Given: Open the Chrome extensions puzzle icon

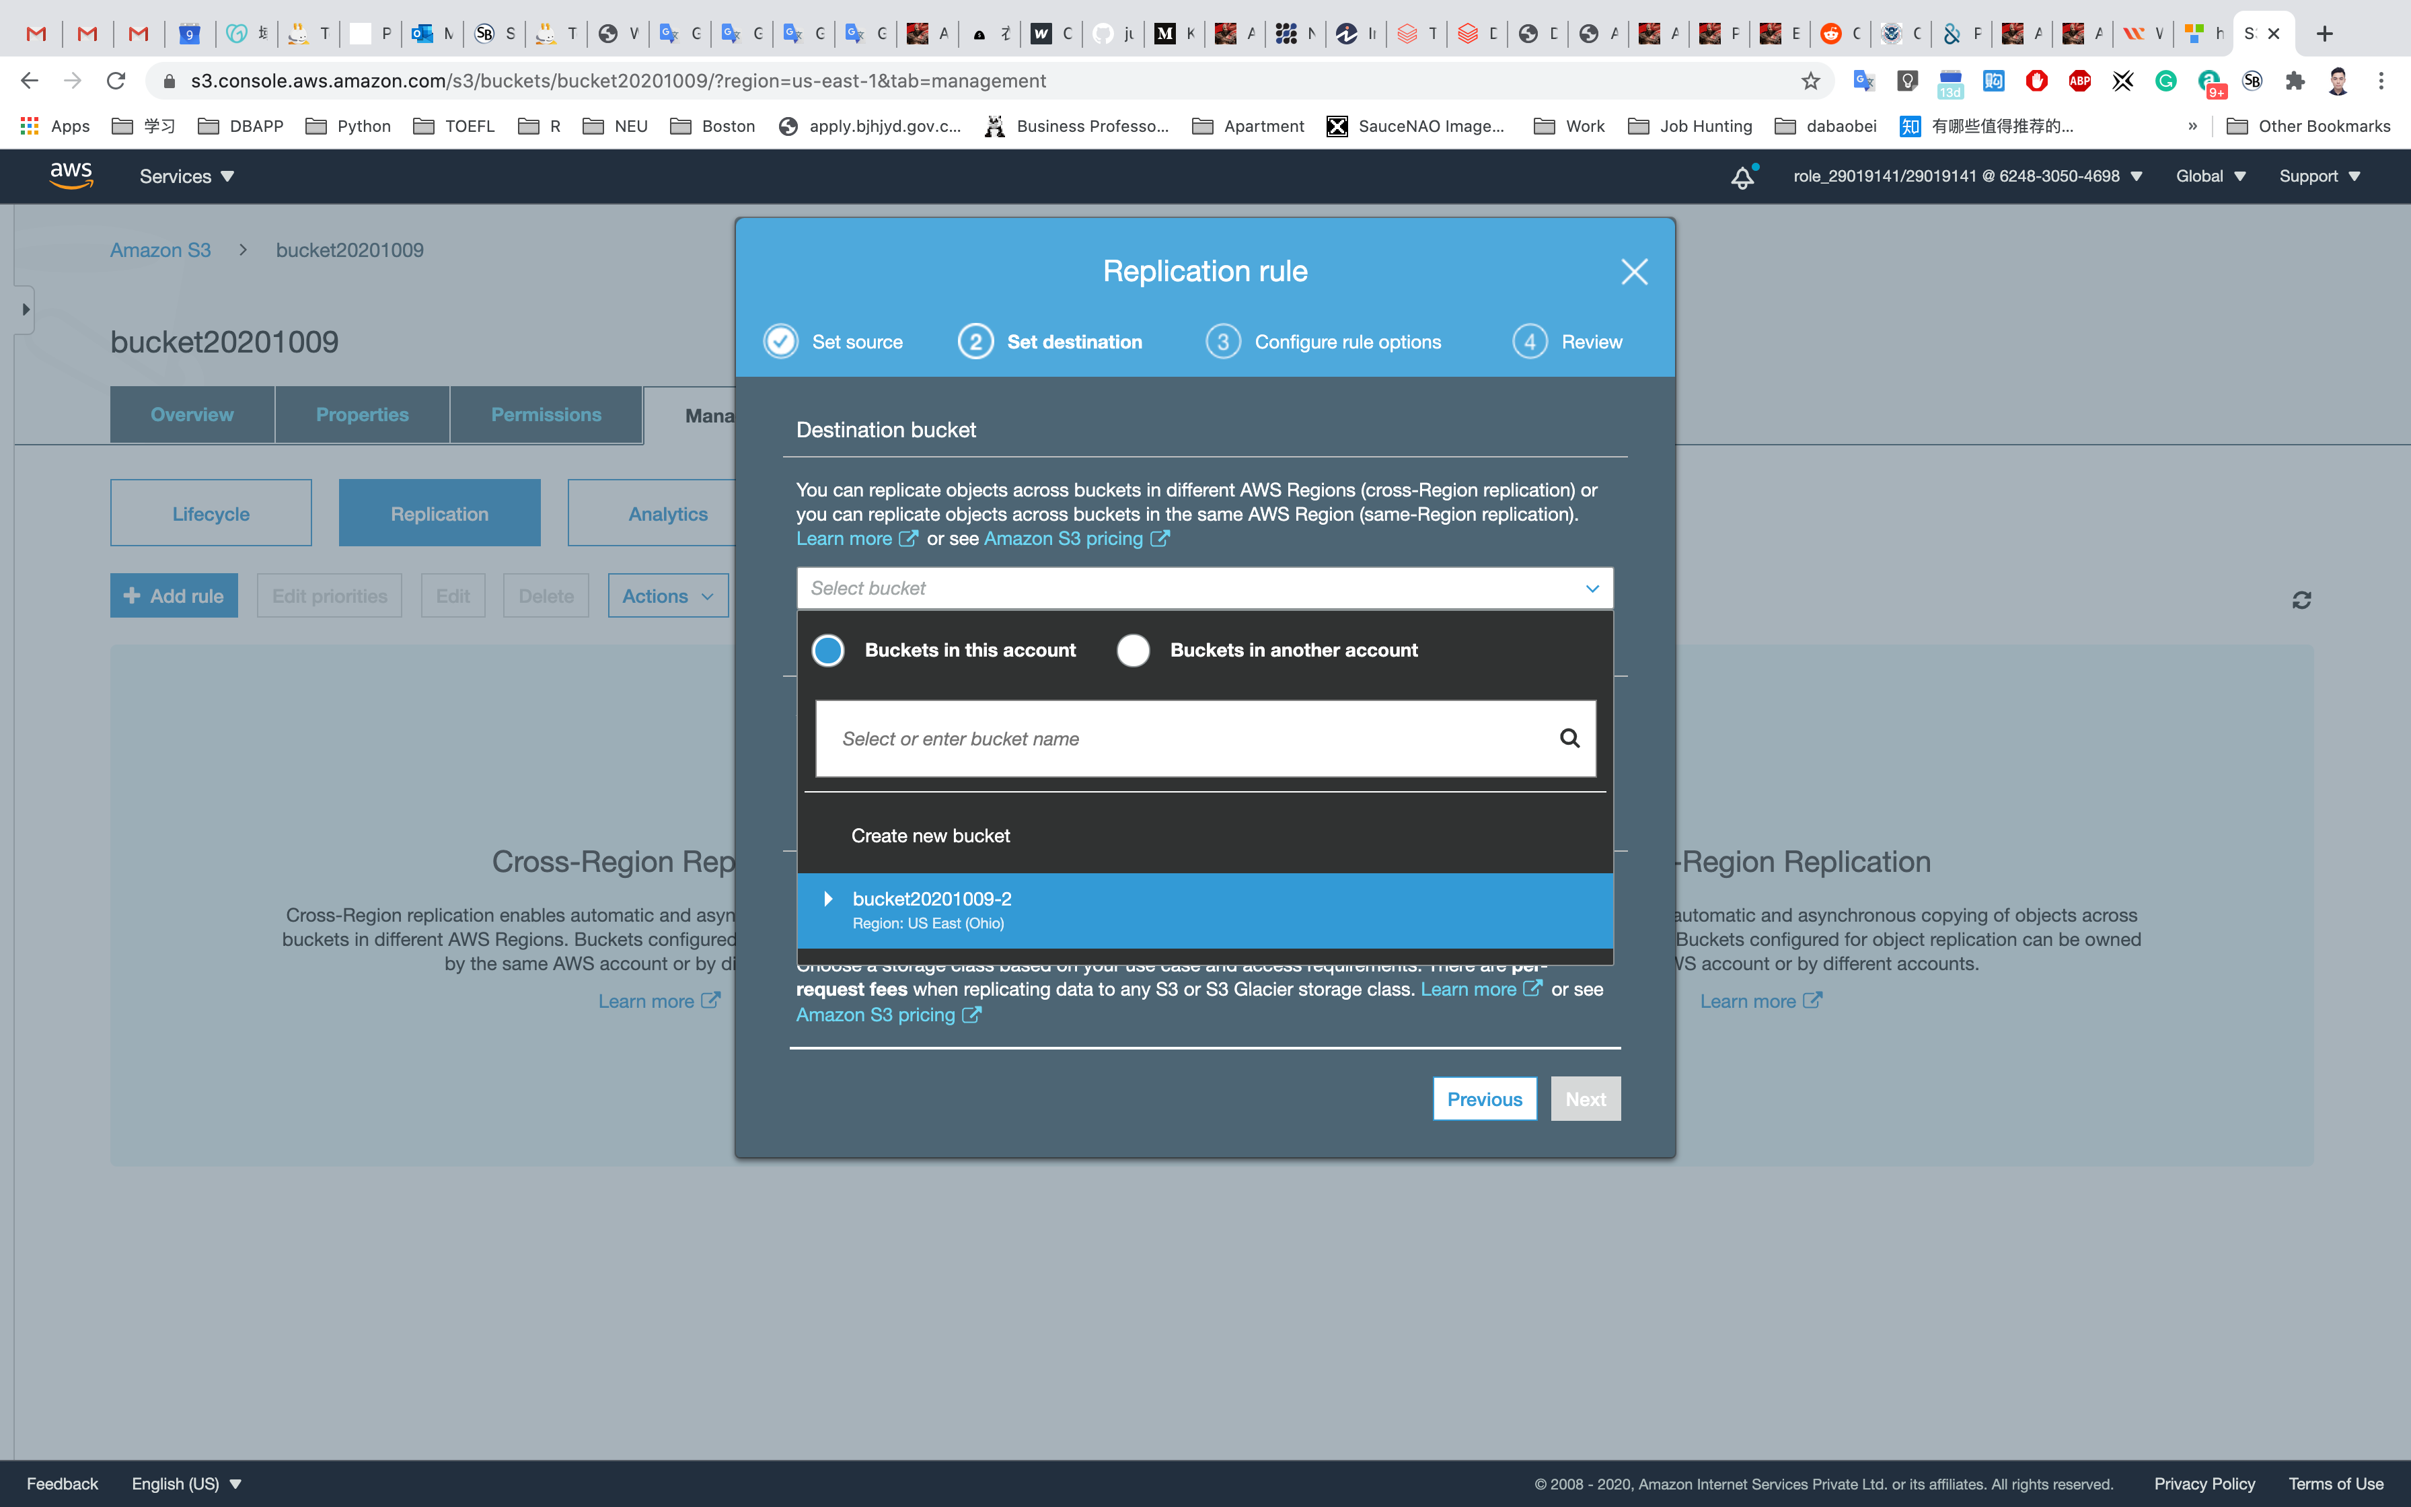Looking at the screenshot, I should [x=2295, y=81].
